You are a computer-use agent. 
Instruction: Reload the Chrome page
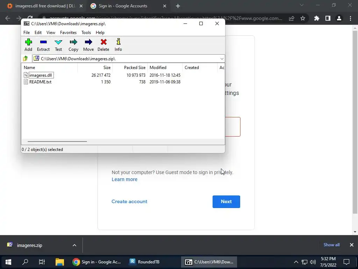coord(30,18)
